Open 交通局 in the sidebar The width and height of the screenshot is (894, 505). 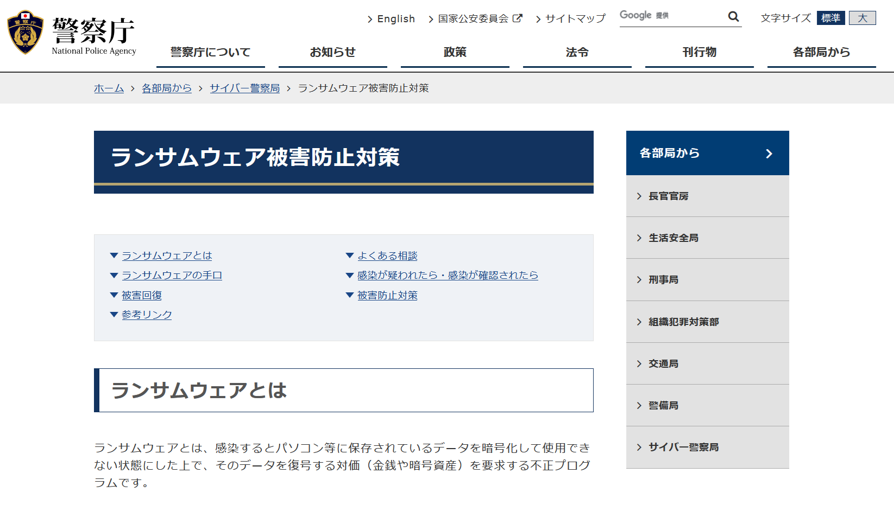pyautogui.click(x=708, y=364)
